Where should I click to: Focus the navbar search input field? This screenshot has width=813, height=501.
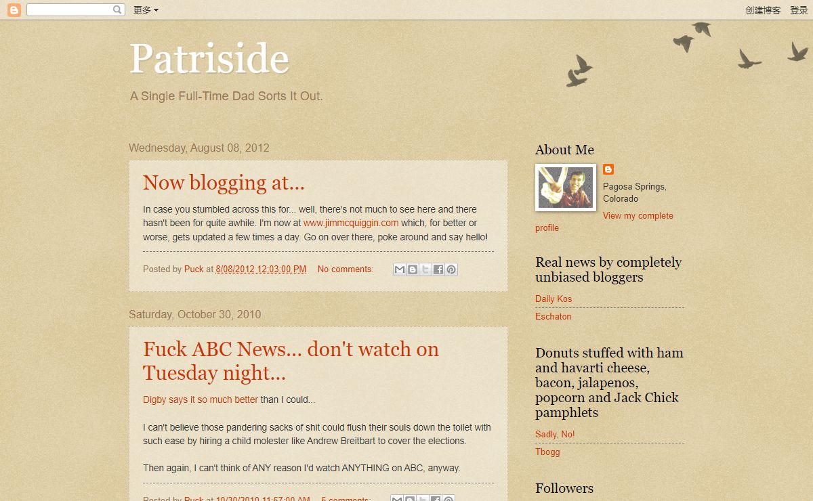point(69,10)
